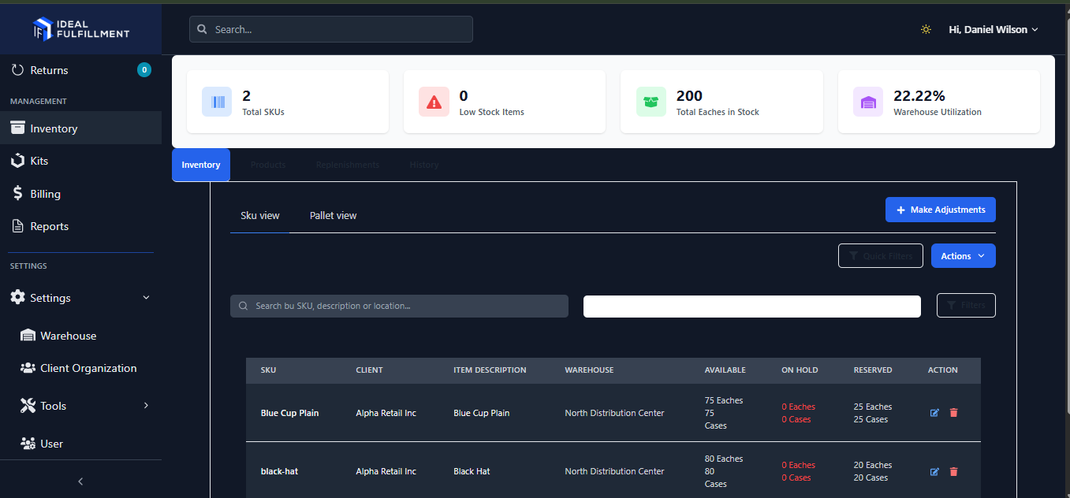Viewport: 1070px width, 498px height.
Task: Click the "80 Eaches" available cell
Action: [x=724, y=459]
